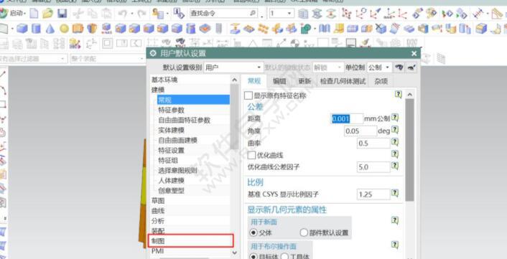The width and height of the screenshot is (507, 259).
Task: Switch to the 杂项 tab
Action: (381, 81)
